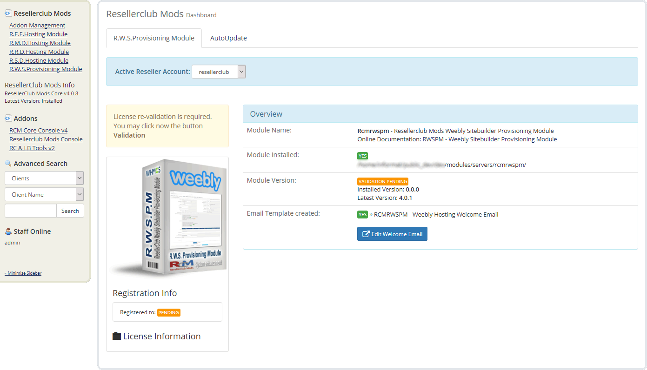The image size is (647, 370).
Task: Click the Module Installed YES badge
Action: click(x=362, y=156)
